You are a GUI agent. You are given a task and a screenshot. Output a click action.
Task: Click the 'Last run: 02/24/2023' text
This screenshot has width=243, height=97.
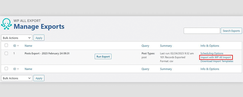coord(177,53)
